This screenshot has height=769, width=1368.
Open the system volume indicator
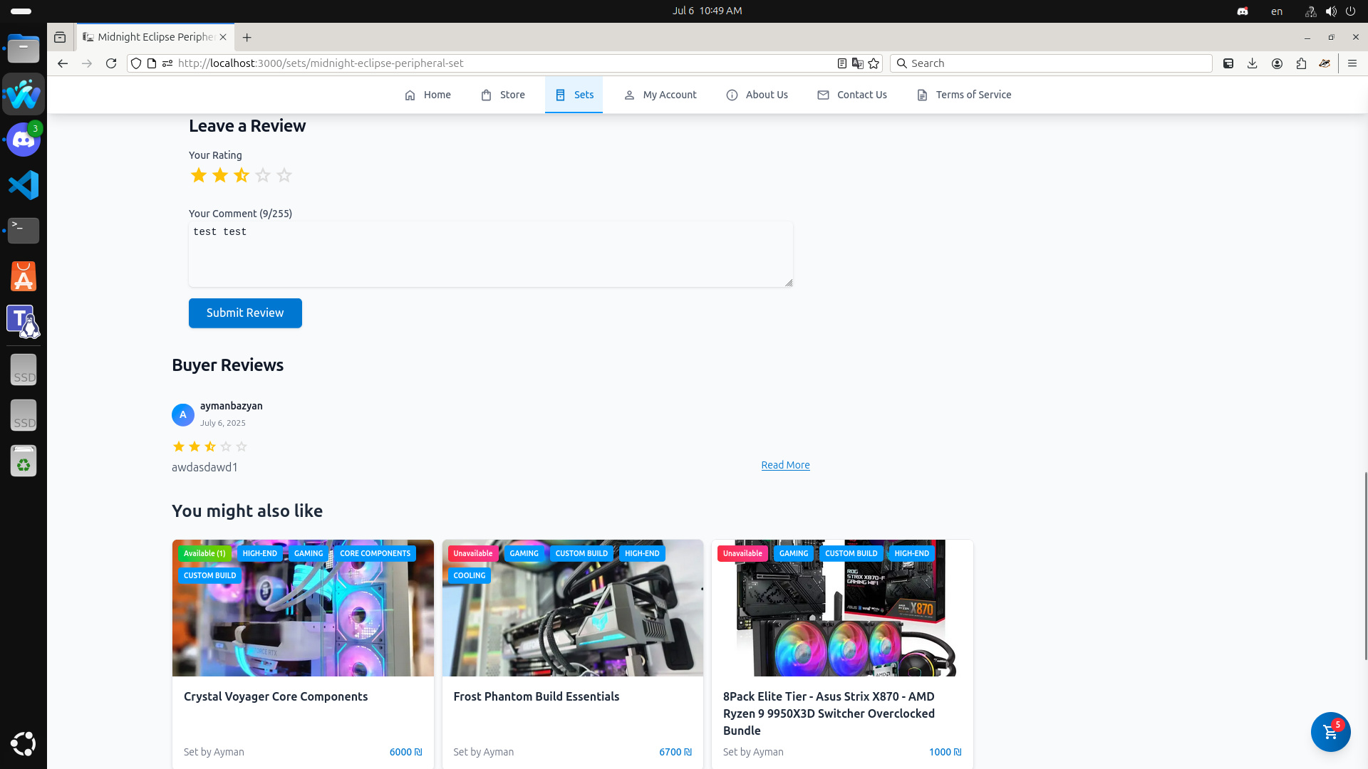pyautogui.click(x=1330, y=11)
